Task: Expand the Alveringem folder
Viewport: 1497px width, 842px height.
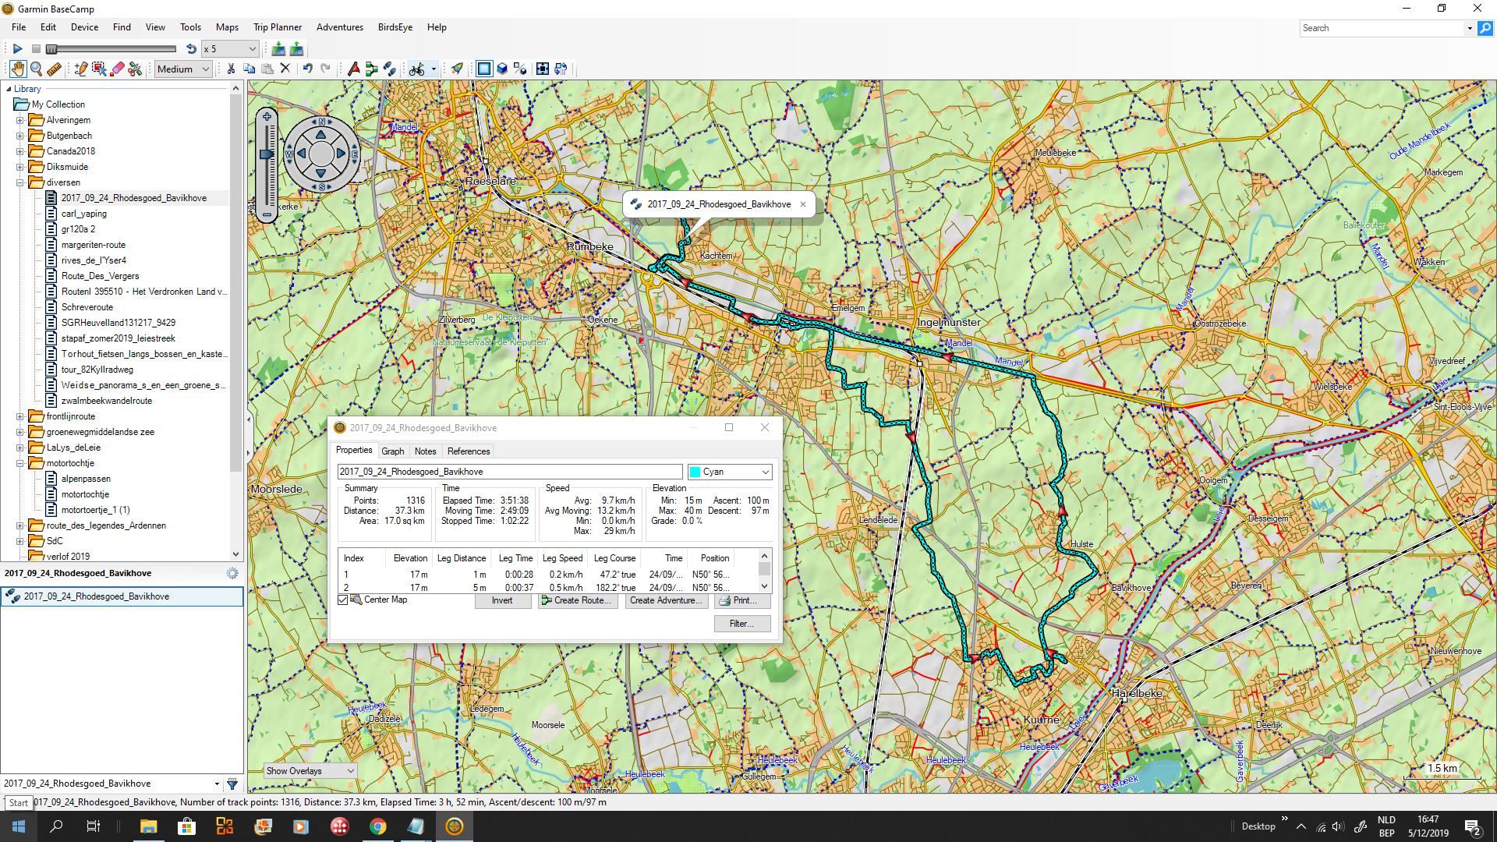Action: click(x=20, y=120)
